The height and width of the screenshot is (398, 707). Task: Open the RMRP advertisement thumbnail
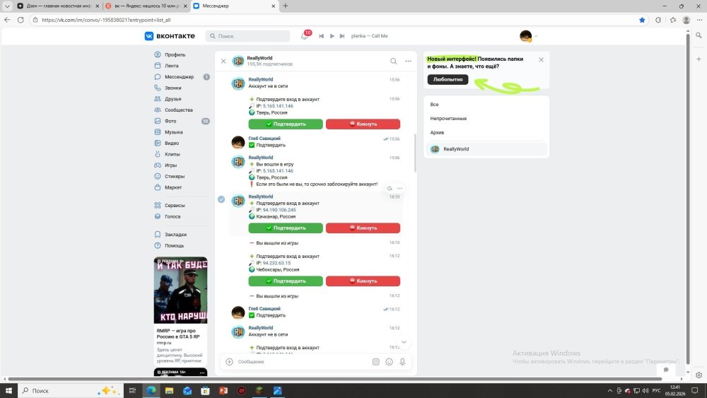coord(180,291)
